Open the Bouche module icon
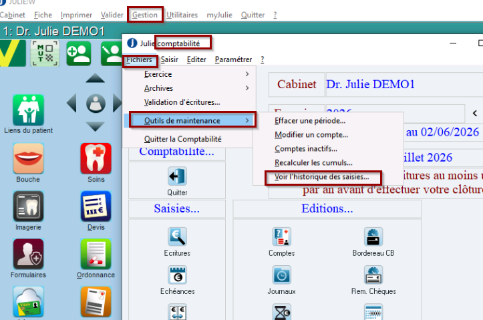 pos(28,158)
